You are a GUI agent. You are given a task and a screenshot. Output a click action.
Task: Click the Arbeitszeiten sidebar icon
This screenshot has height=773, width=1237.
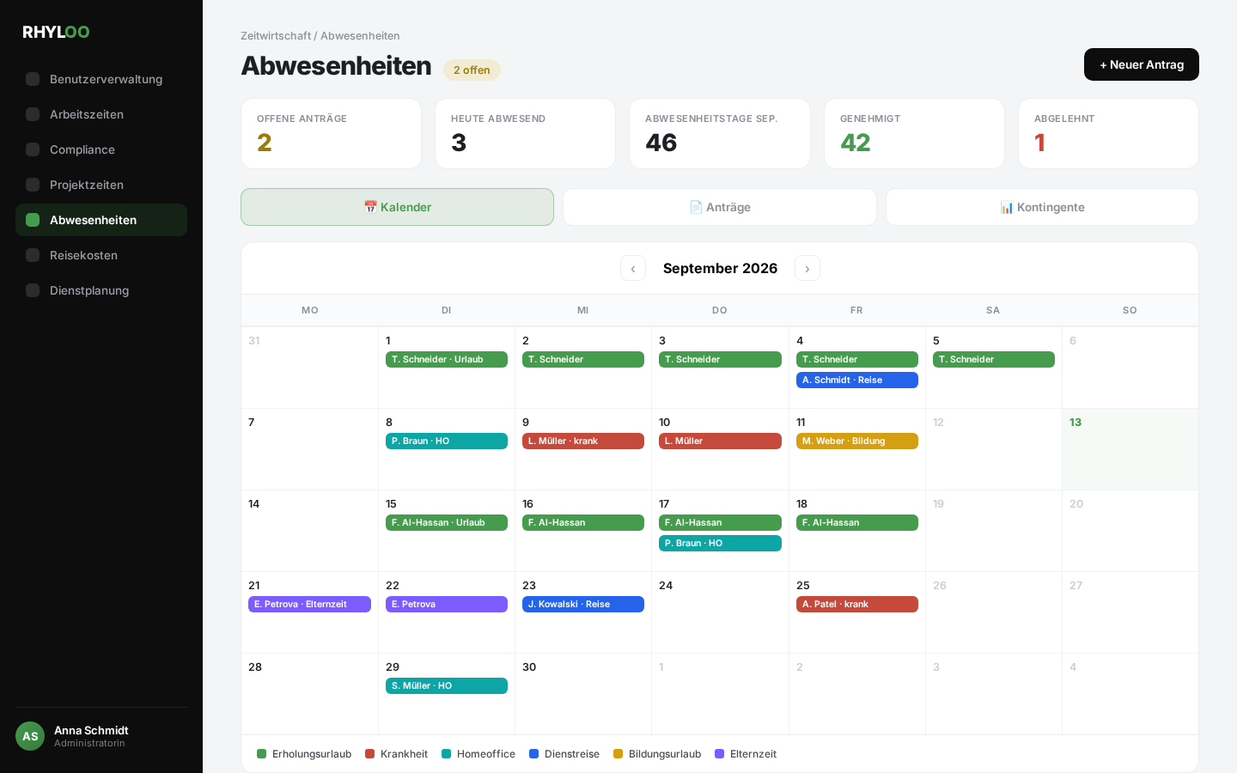tap(33, 114)
